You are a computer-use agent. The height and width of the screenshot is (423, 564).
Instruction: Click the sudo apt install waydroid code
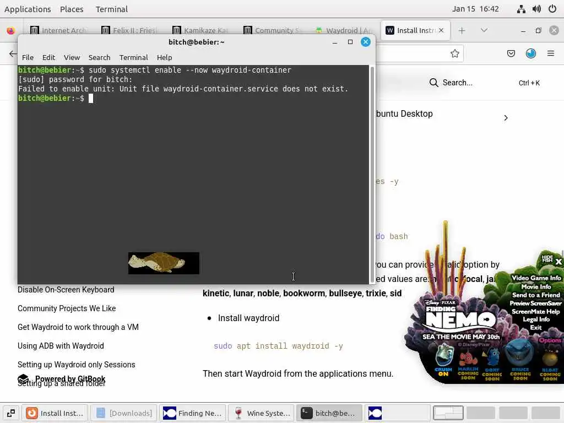coord(278,346)
